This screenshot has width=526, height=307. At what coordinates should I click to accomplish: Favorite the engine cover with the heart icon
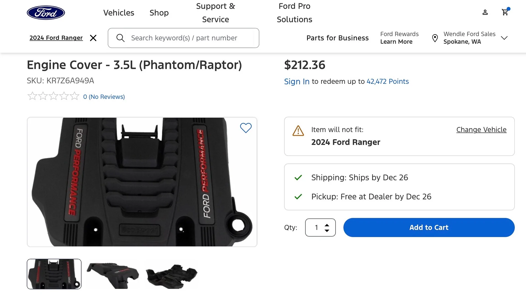click(x=246, y=128)
